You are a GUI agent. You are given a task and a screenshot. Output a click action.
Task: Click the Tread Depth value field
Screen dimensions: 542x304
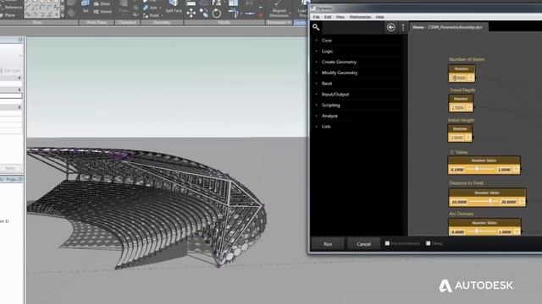coord(457,108)
